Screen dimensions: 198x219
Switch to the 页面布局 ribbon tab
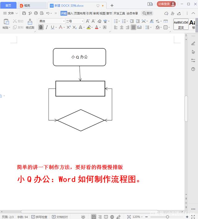[80, 13]
